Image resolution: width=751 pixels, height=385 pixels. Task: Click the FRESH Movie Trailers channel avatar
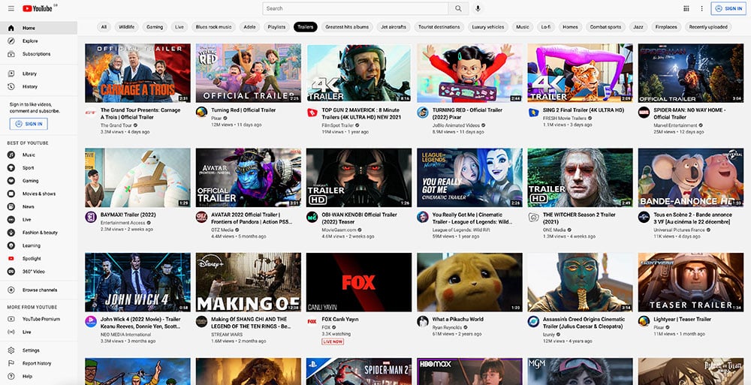533,113
